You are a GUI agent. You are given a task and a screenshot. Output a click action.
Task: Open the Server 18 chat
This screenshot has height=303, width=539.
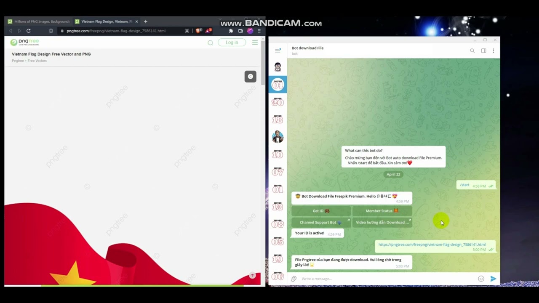click(x=278, y=120)
